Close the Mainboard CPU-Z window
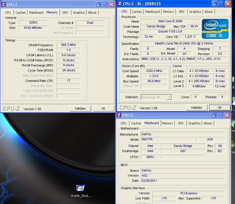 tap(227, 115)
